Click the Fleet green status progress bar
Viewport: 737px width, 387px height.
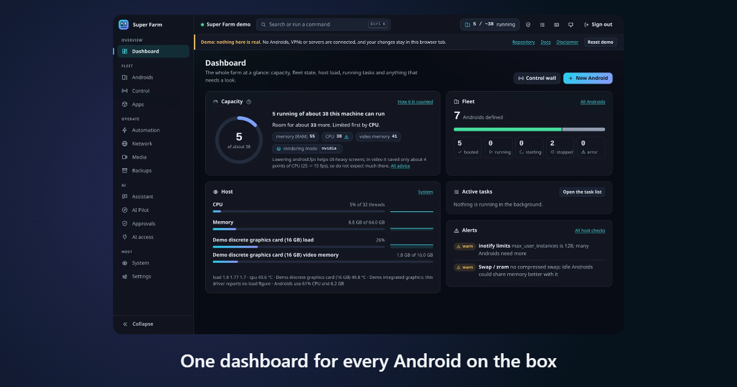[507, 130]
